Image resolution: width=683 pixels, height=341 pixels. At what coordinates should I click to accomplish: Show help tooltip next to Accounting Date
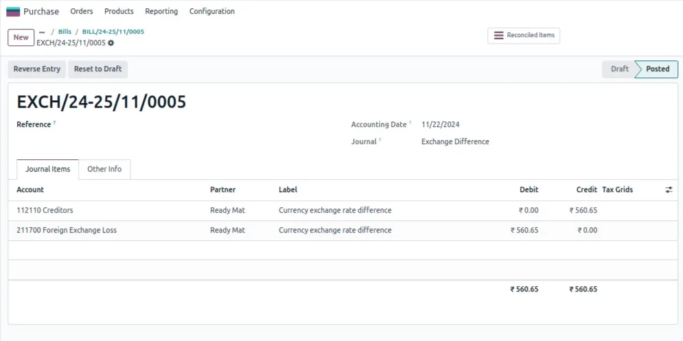pos(410,124)
